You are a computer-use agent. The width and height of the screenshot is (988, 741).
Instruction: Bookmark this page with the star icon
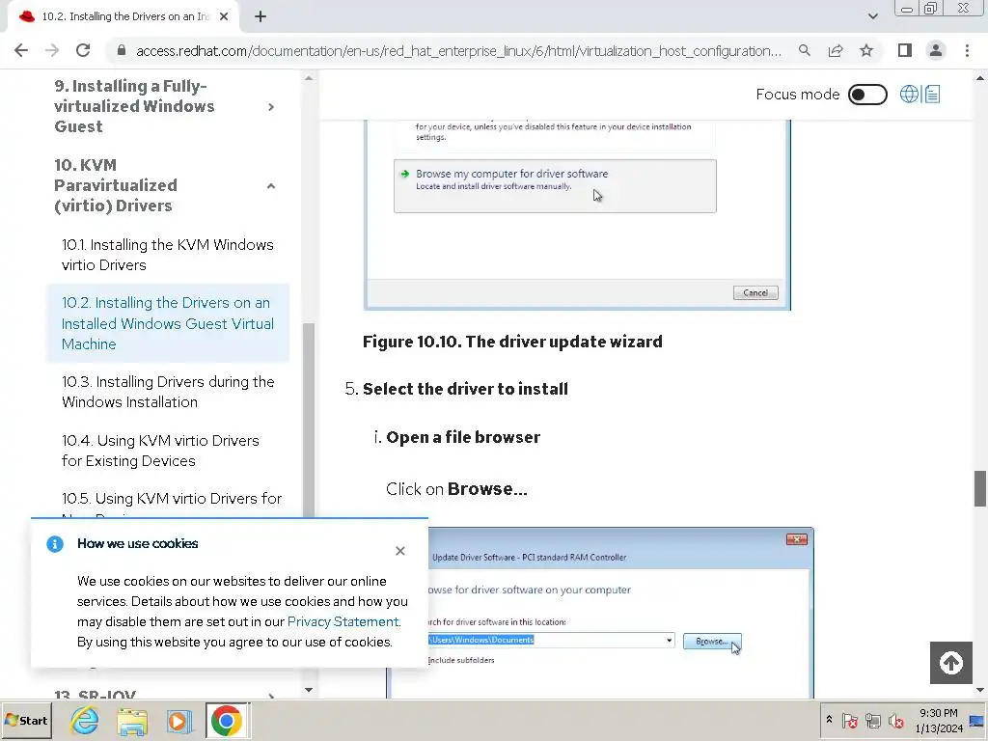(866, 50)
